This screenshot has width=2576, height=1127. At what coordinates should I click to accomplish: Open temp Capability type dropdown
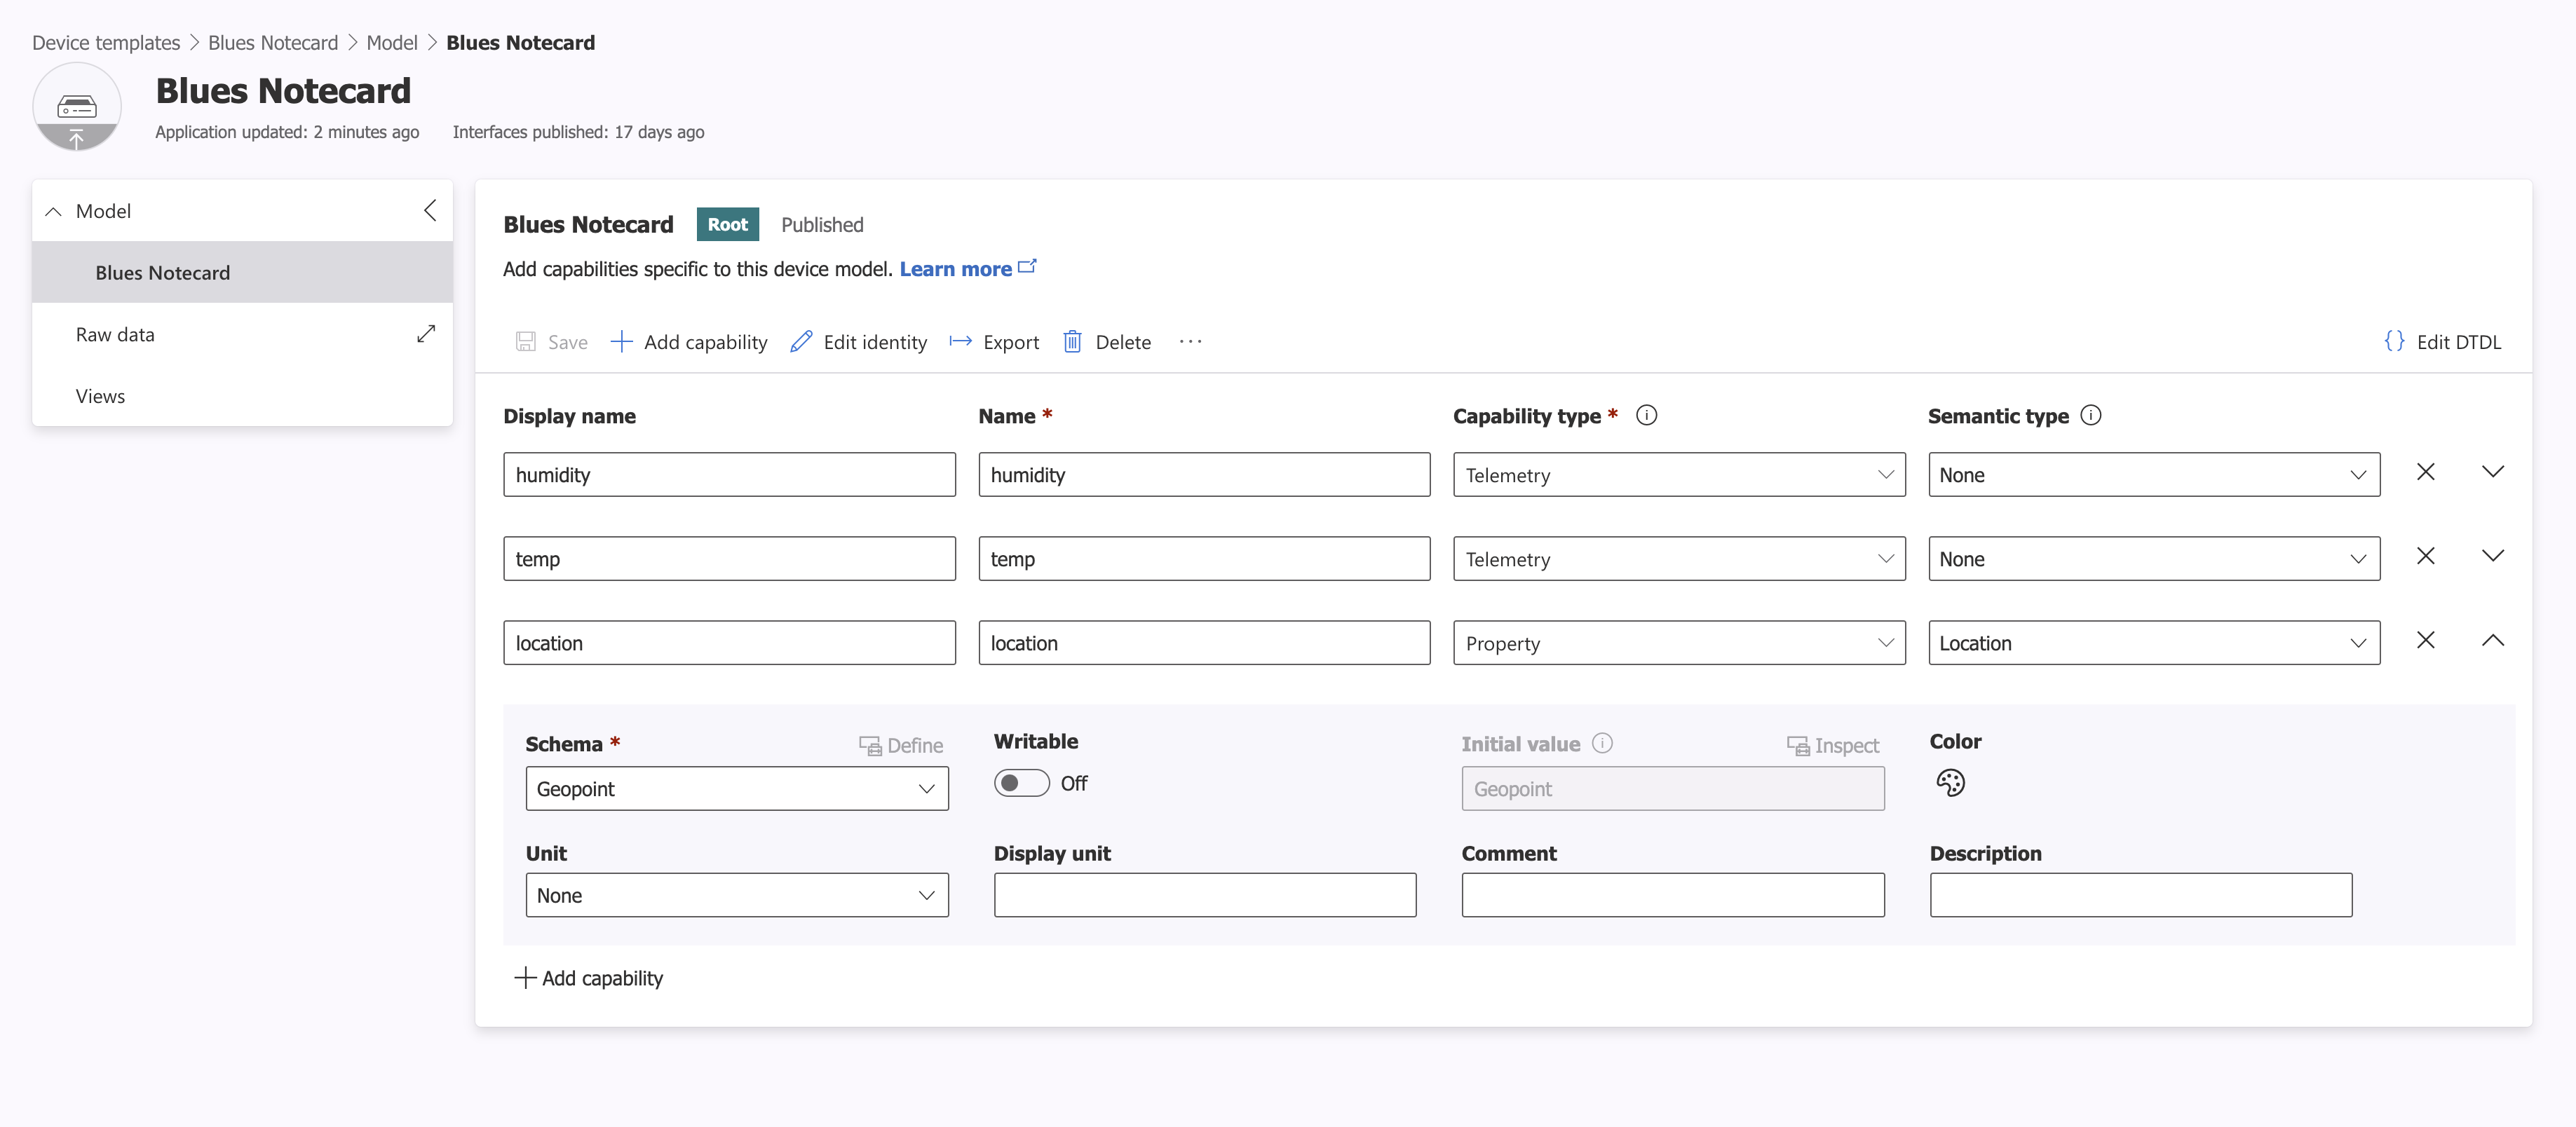(x=1679, y=559)
